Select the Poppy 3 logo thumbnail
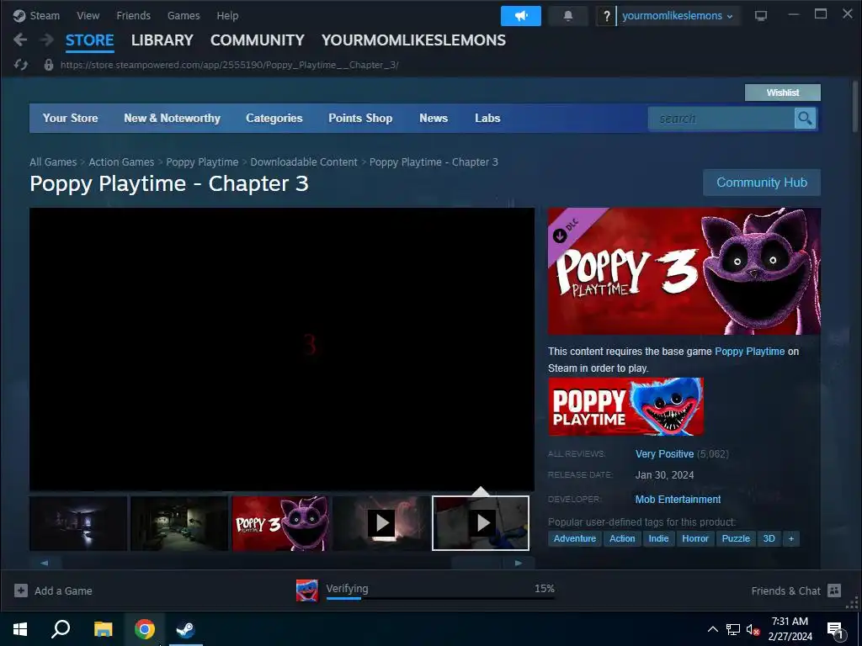Screen dimensions: 862x646 coord(280,523)
